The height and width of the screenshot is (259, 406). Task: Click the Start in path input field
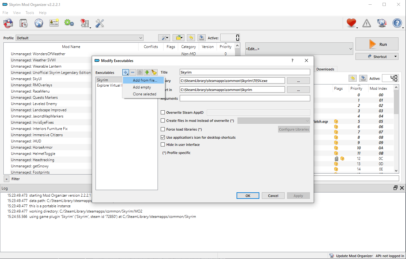232,90
